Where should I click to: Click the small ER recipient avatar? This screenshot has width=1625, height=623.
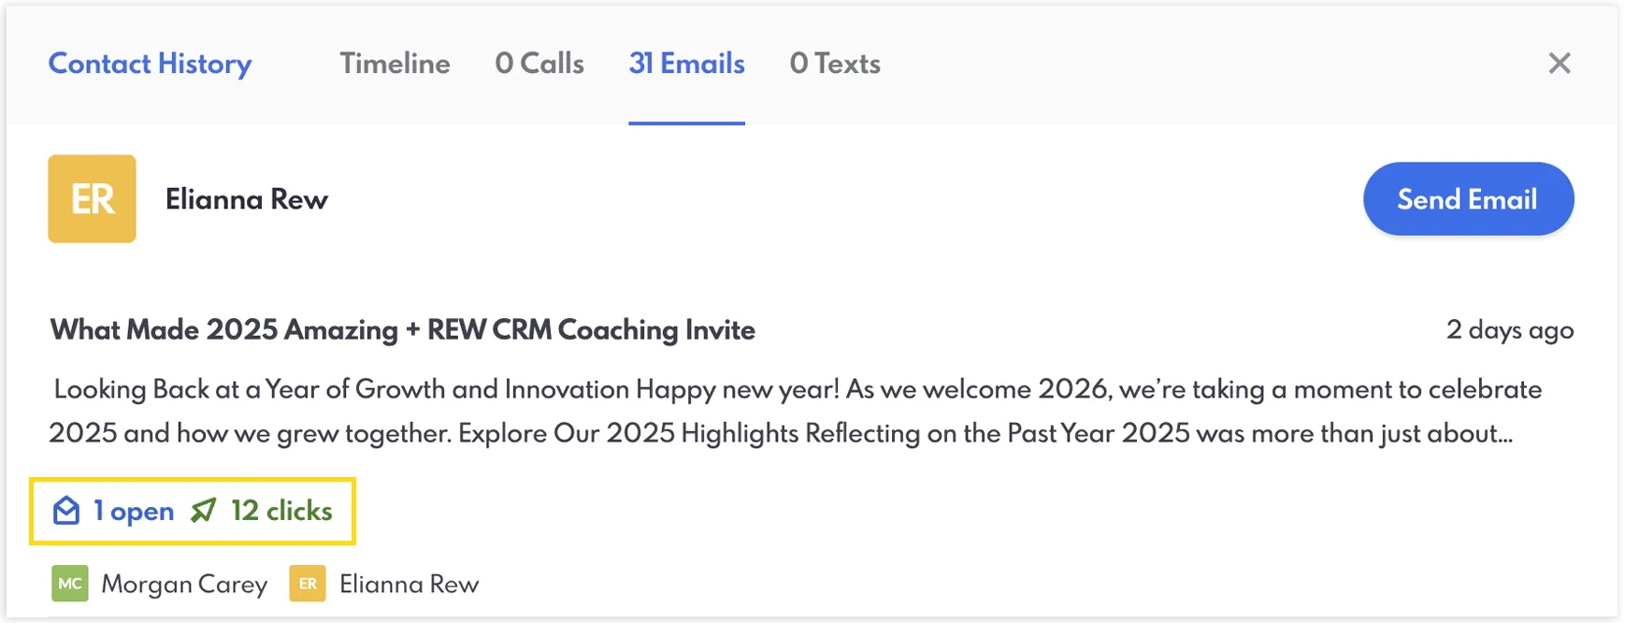pyautogui.click(x=307, y=583)
